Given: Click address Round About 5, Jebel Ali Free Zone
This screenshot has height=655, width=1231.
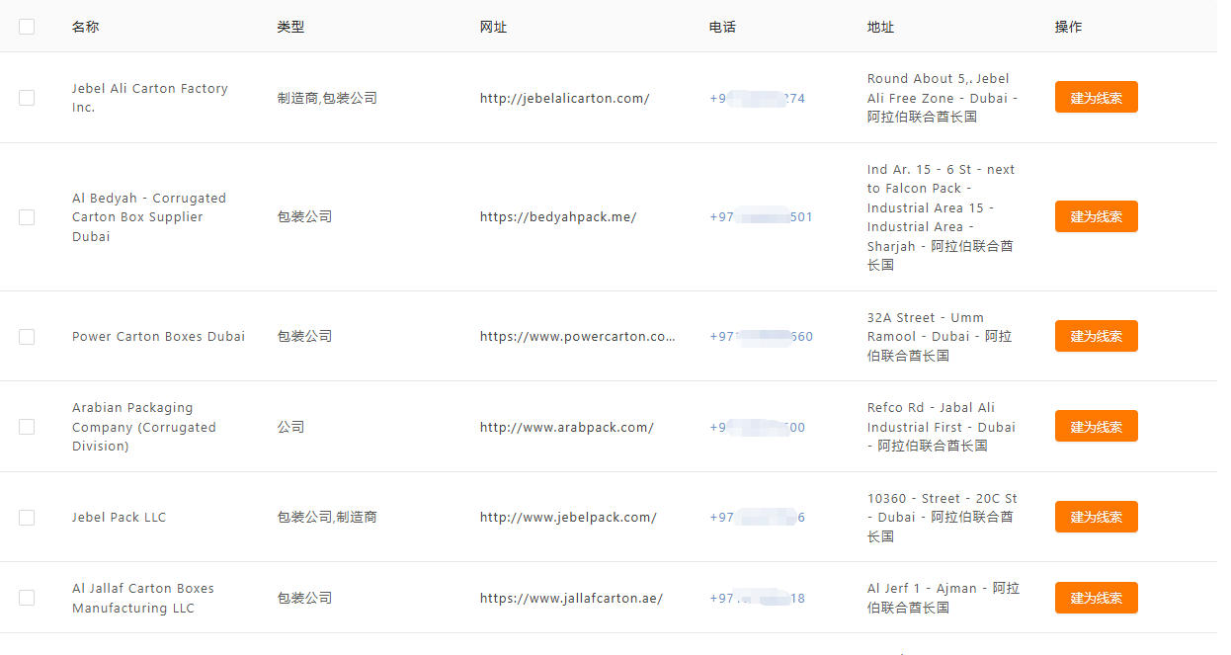Looking at the screenshot, I should 943,98.
